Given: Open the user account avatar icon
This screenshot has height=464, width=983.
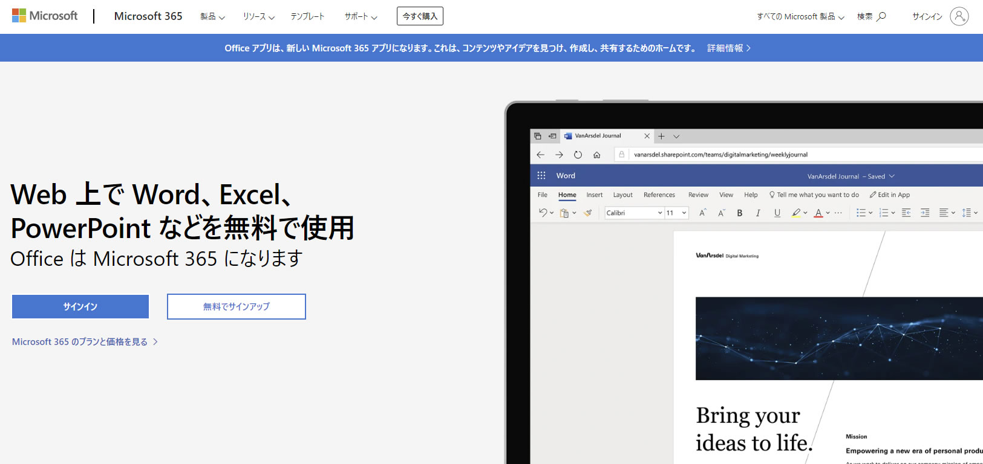Looking at the screenshot, I should click(x=959, y=16).
